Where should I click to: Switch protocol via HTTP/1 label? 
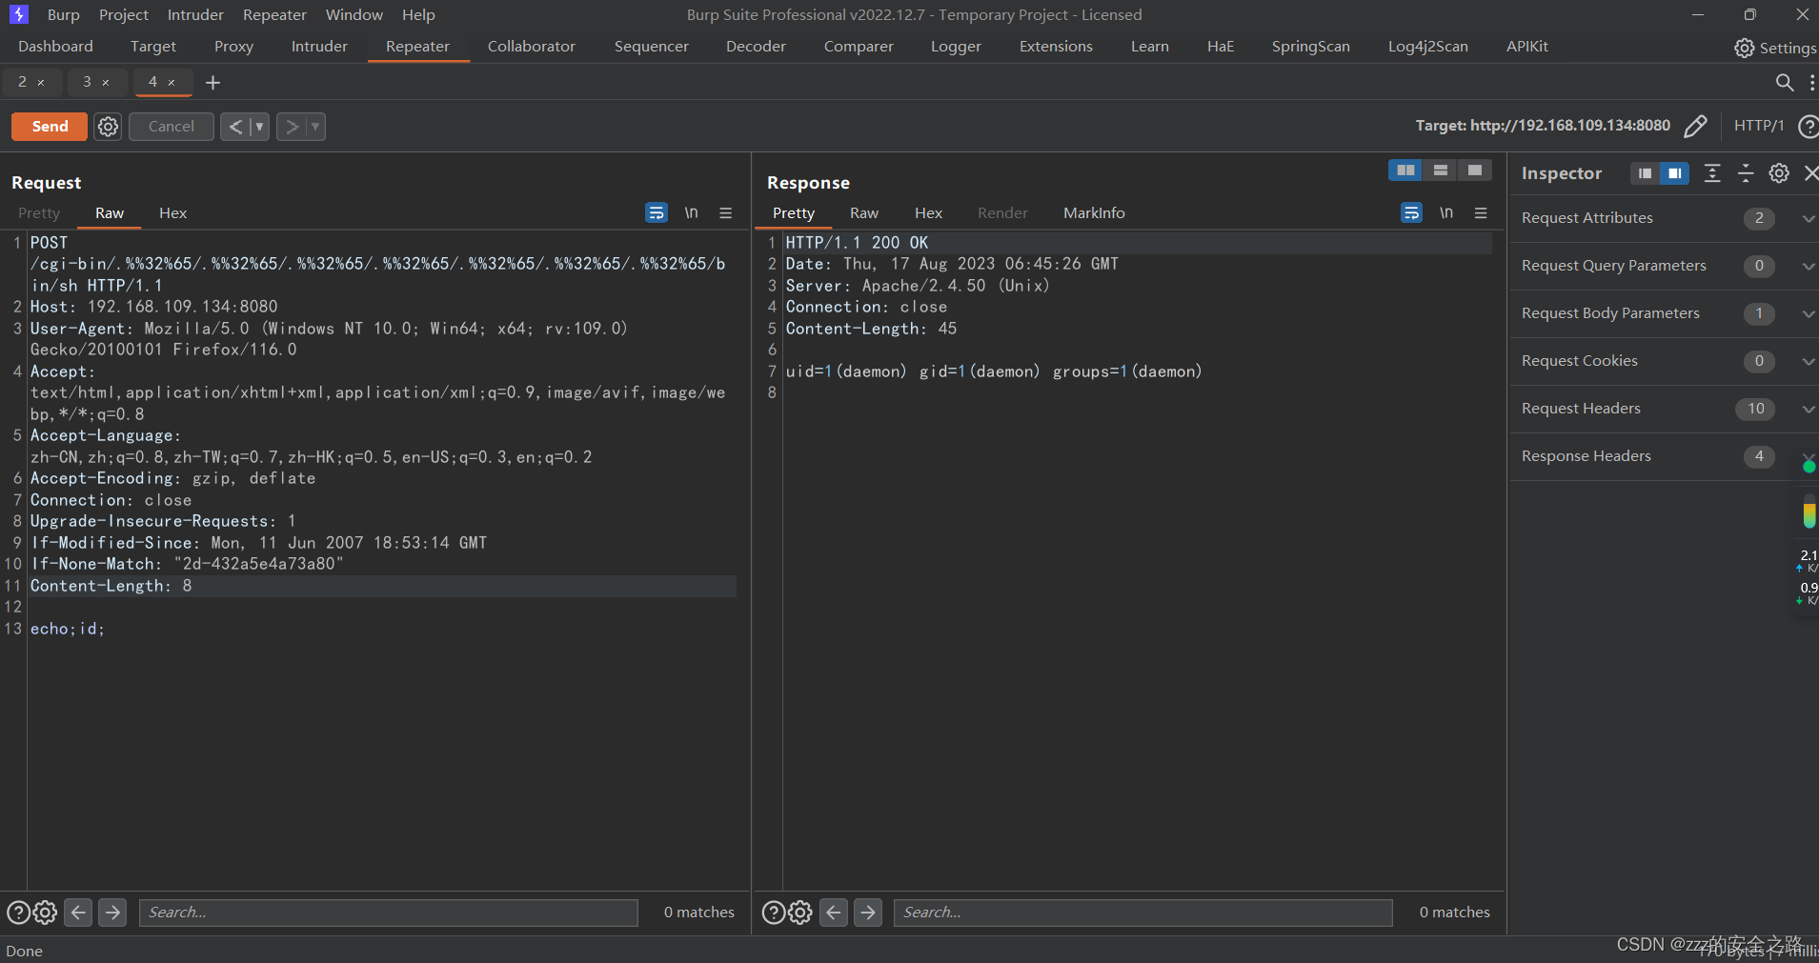click(x=1759, y=126)
